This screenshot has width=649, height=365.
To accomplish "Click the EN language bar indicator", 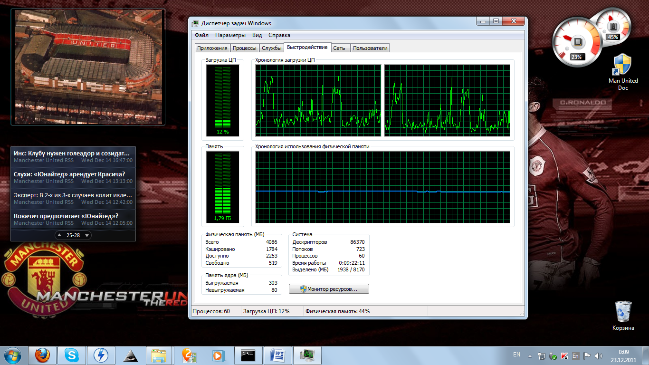I will click(x=516, y=355).
